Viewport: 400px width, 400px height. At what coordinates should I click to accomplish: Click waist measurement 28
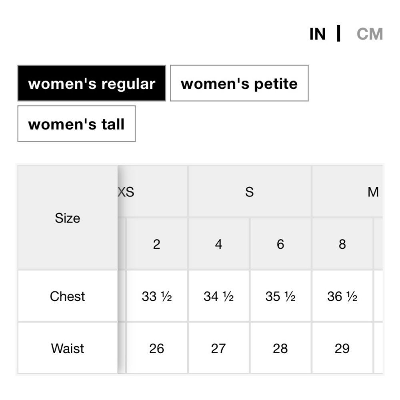(x=280, y=348)
